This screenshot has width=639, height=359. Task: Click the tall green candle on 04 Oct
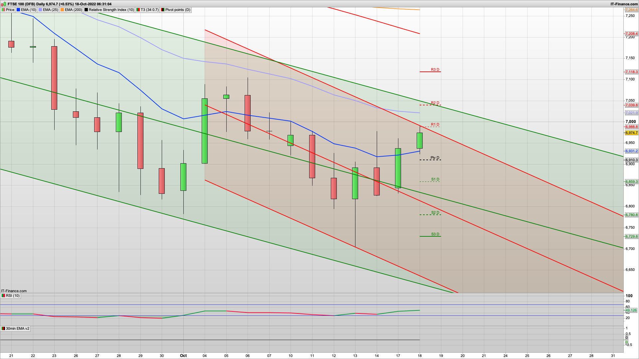click(x=205, y=131)
